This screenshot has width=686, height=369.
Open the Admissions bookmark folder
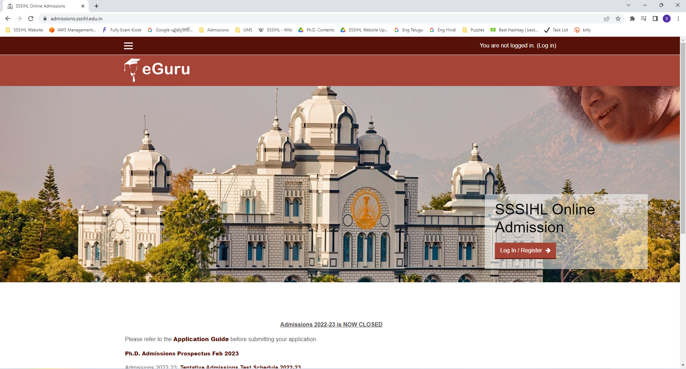click(214, 30)
